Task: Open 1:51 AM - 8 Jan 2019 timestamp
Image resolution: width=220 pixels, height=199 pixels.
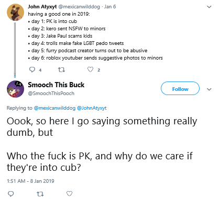Action: point(30,181)
